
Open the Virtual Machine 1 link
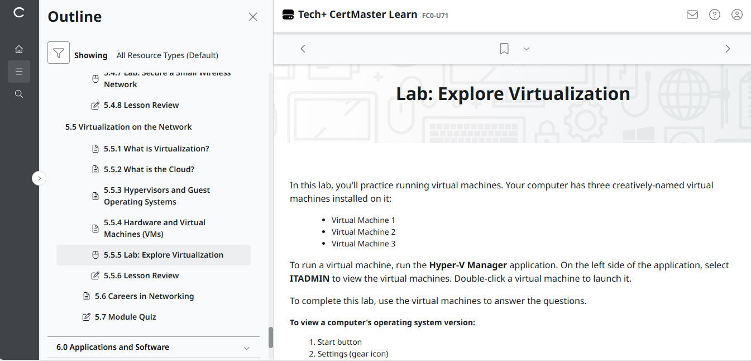tap(363, 220)
